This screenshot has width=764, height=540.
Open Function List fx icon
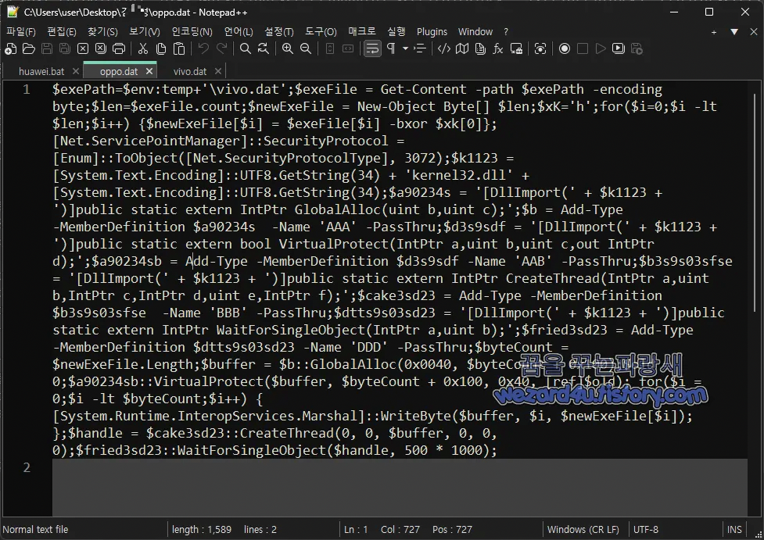(498, 48)
